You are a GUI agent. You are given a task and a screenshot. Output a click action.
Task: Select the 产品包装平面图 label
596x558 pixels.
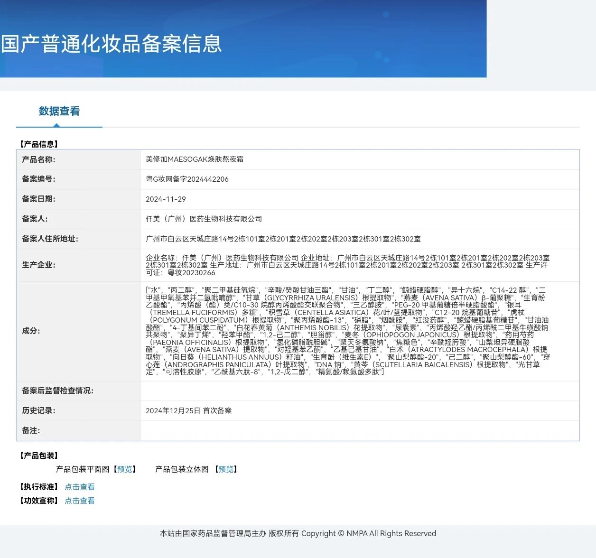pyautogui.click(x=83, y=469)
